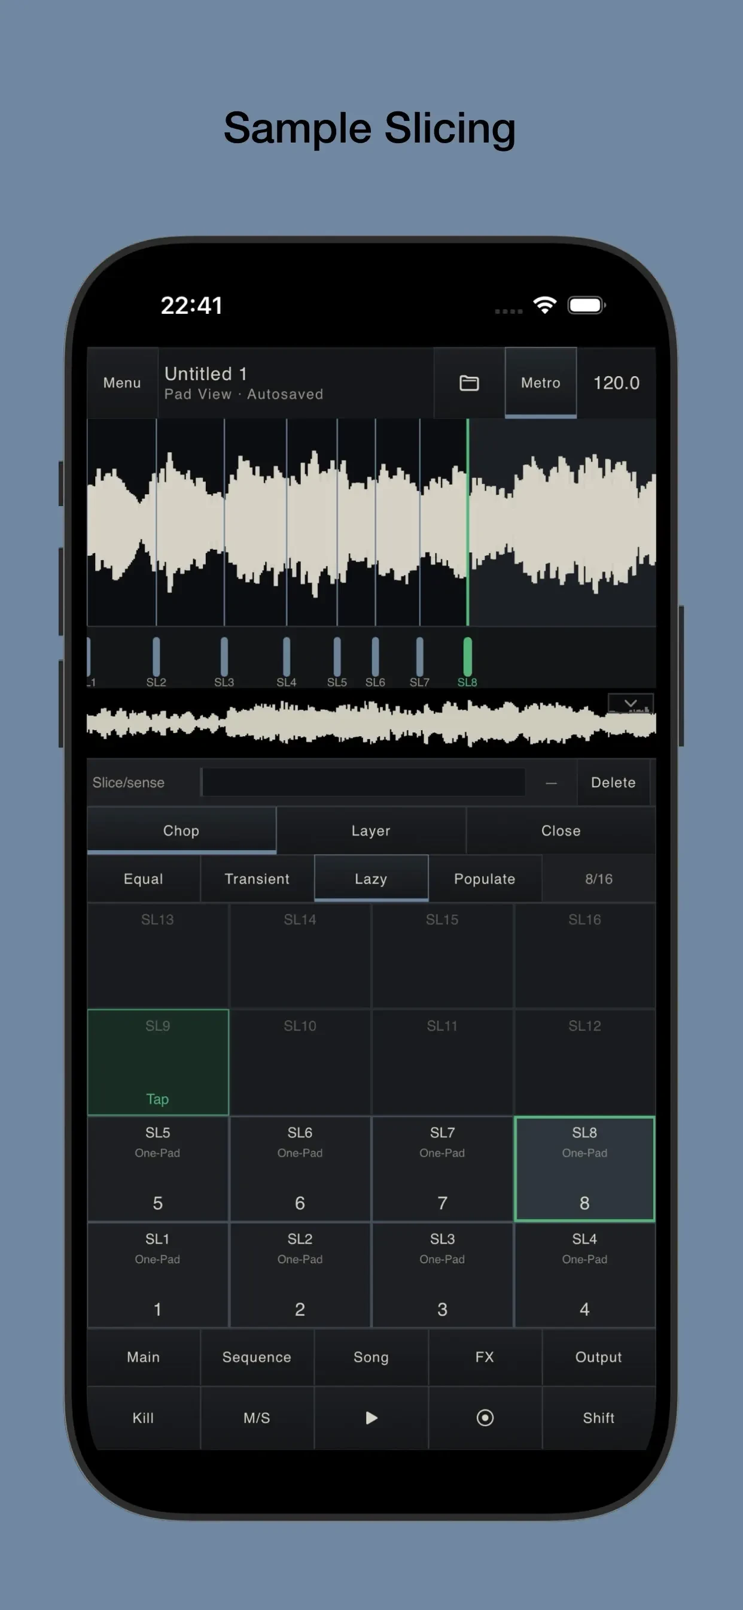Tap empty pad SL11

point(442,1062)
